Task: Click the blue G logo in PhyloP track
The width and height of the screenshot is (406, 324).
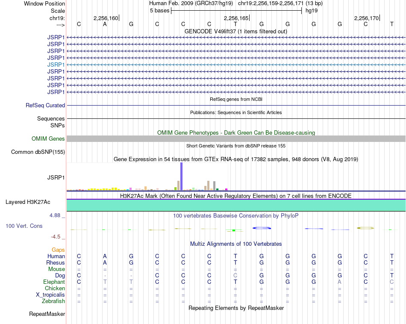Action: [x=262, y=228]
